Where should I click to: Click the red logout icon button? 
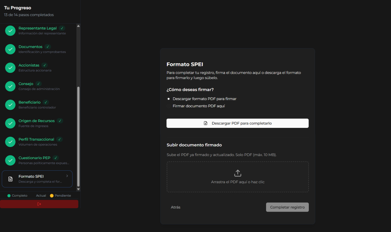pyautogui.click(x=39, y=204)
